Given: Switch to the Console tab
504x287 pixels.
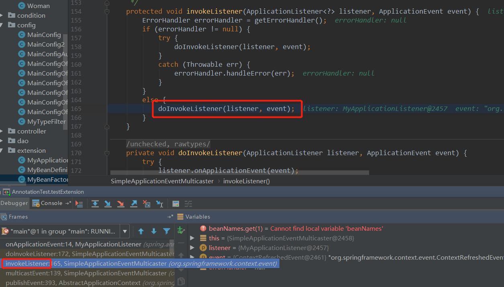Looking at the screenshot, I should (x=47, y=203).
